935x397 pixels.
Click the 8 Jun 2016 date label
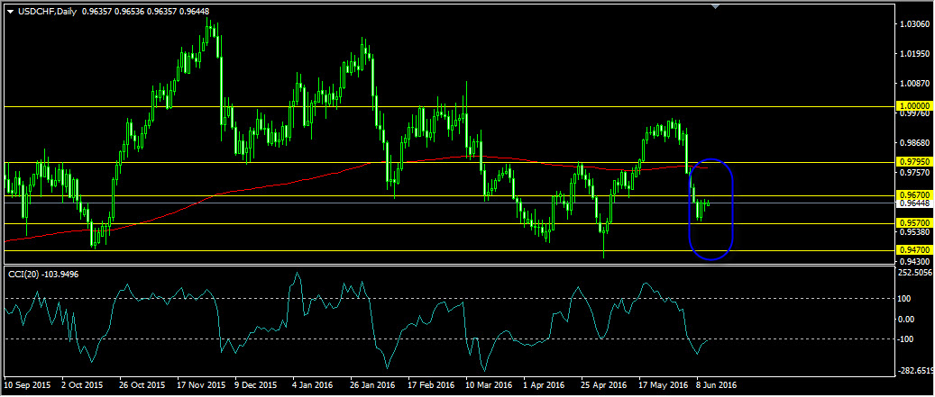tap(718, 385)
